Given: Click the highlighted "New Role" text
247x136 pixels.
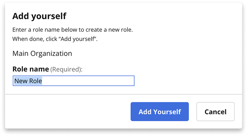Looking at the screenshot, I should tap(28, 81).
